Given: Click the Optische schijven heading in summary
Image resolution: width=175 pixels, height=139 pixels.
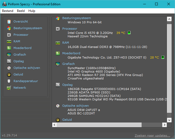Looking at the screenshot, I should 75,106.
